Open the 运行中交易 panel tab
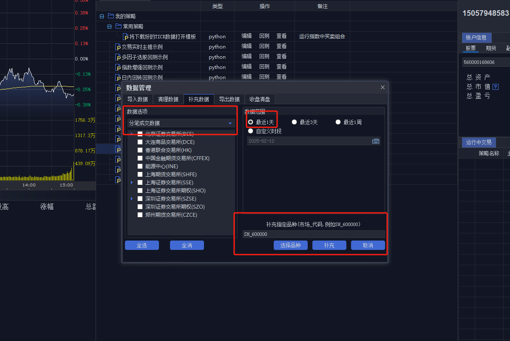Viewport: 510px width, 341px height. pyautogui.click(x=479, y=142)
